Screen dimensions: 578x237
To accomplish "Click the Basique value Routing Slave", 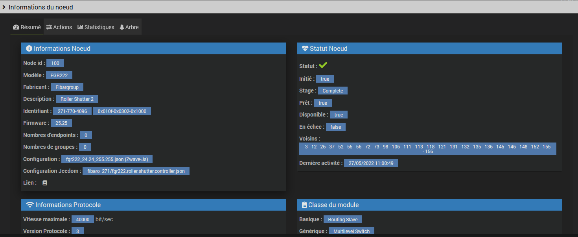I will coord(342,220).
